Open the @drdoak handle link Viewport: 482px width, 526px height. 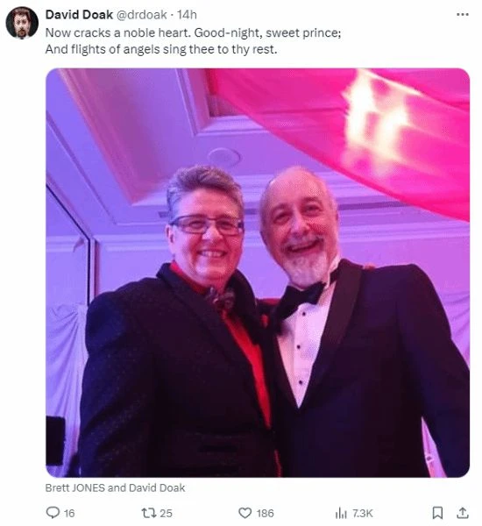pos(142,15)
